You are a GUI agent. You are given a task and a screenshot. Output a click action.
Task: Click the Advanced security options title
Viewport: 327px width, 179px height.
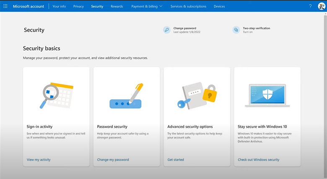click(190, 127)
